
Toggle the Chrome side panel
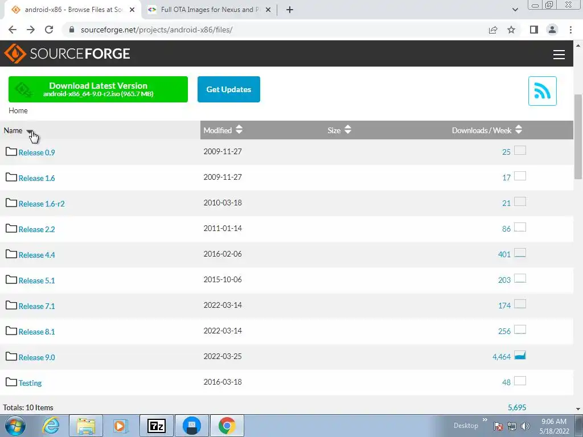pyautogui.click(x=534, y=30)
